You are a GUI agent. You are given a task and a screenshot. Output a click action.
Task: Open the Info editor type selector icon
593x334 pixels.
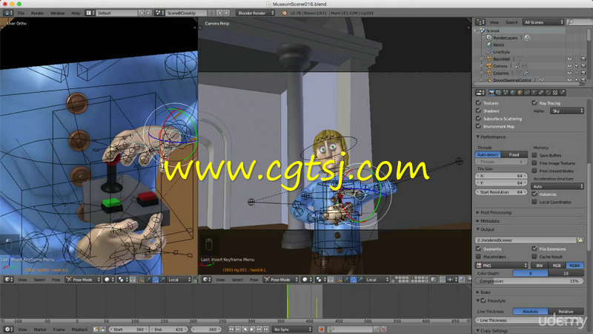(8, 13)
